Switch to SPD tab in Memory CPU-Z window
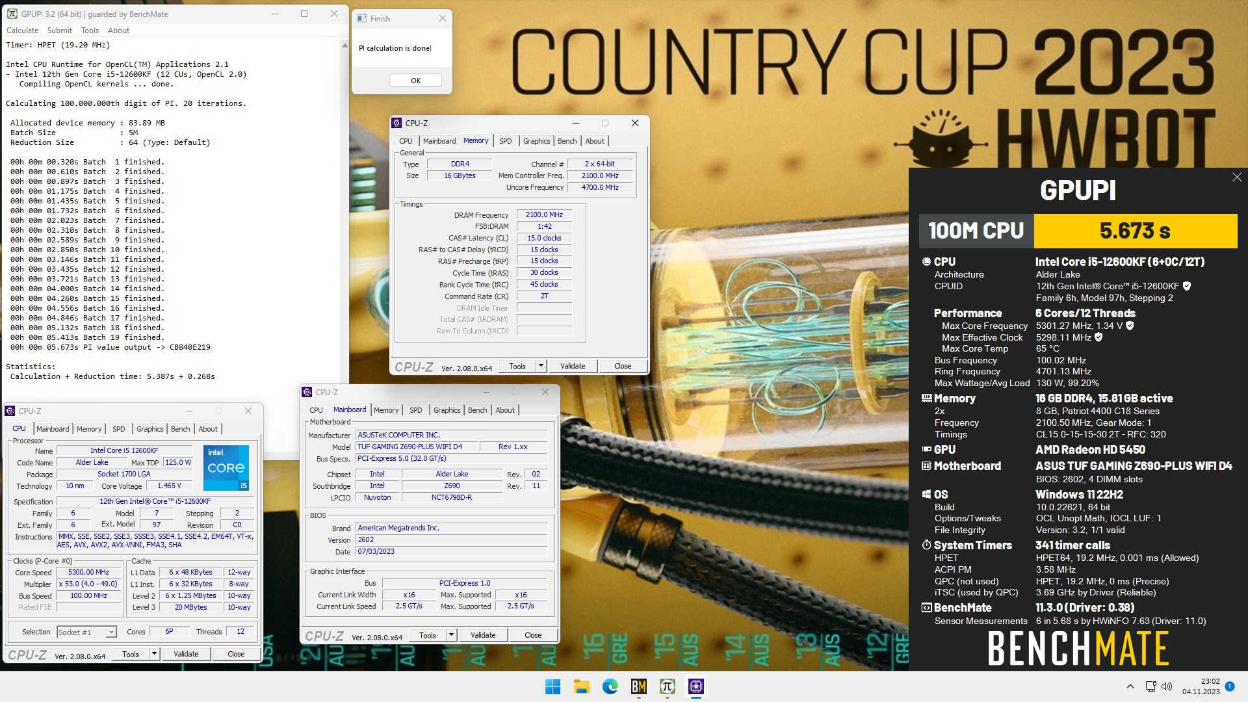Viewport: 1248px width, 702px height. pyautogui.click(x=506, y=141)
